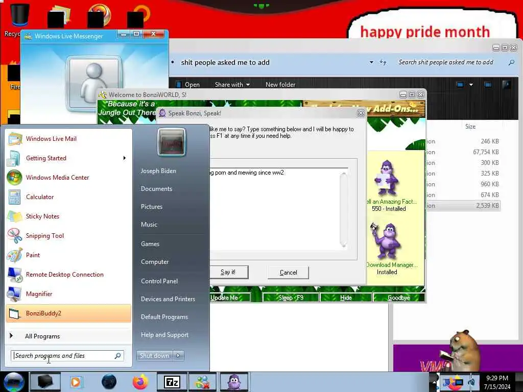Screen dimensions: 523x392
Task: Click Goodbye in BonziWORLD window
Action: pos(399,298)
